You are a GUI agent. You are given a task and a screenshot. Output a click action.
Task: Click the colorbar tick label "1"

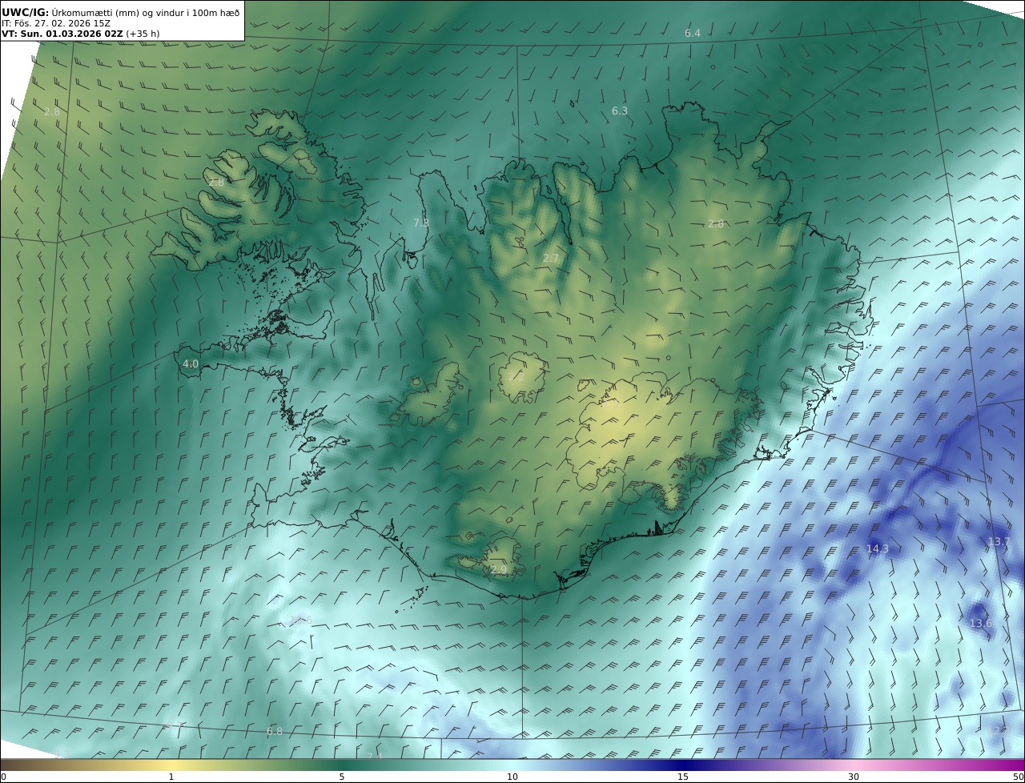[171, 777]
